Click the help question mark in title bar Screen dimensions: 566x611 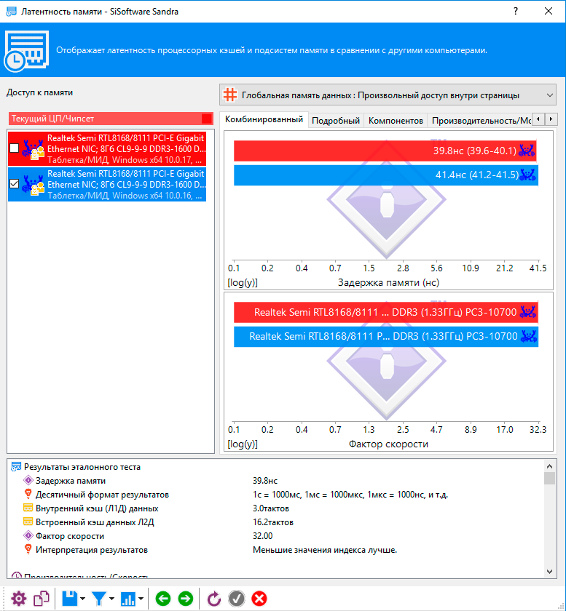[x=516, y=12]
